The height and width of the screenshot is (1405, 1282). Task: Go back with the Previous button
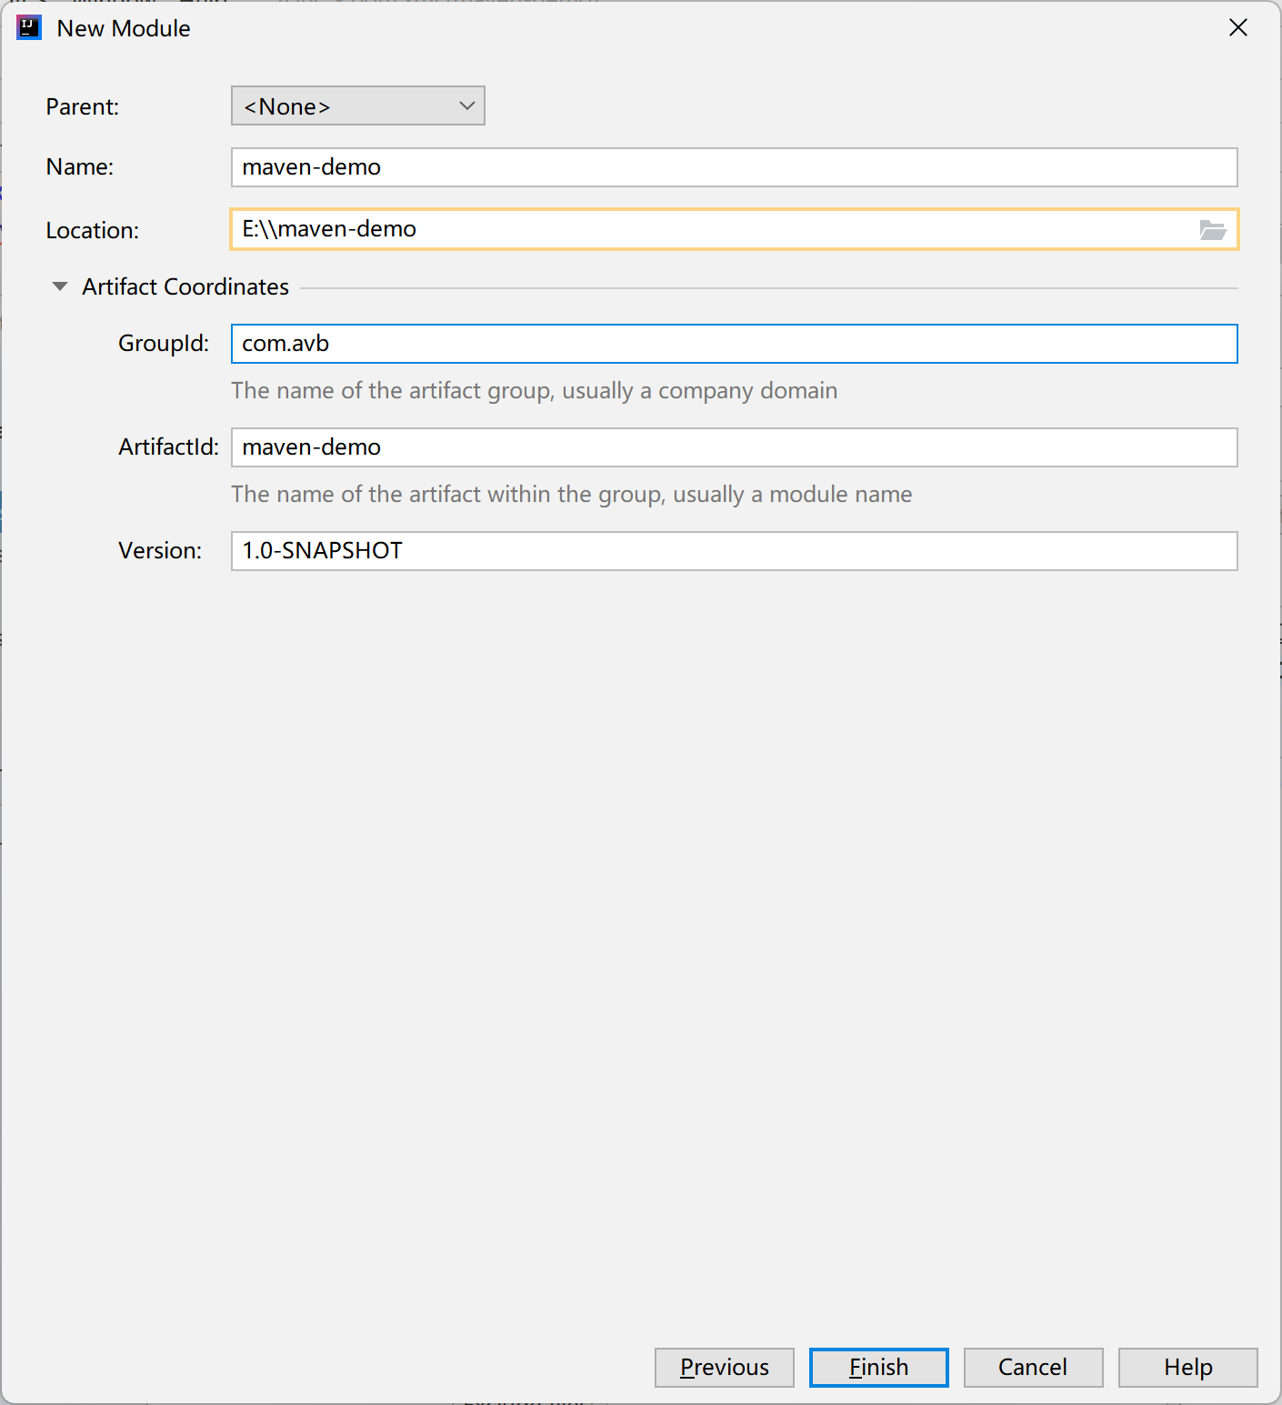[724, 1367]
